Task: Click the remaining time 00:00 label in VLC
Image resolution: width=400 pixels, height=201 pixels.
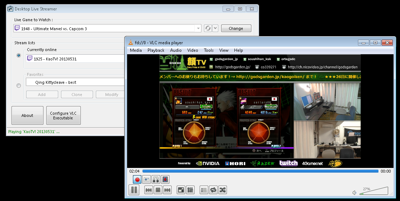Action: pos(386,171)
